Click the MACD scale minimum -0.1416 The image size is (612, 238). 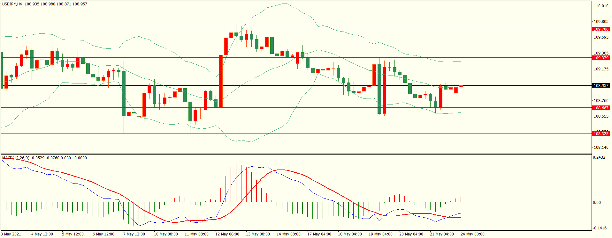(x=600, y=228)
